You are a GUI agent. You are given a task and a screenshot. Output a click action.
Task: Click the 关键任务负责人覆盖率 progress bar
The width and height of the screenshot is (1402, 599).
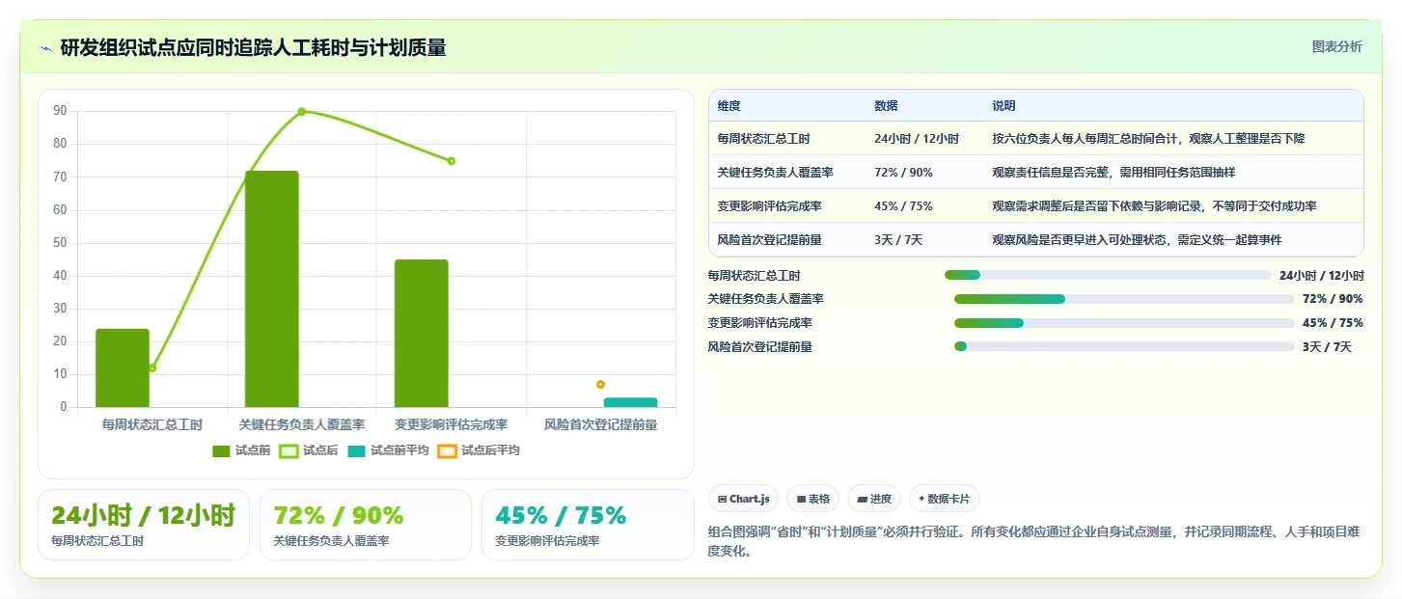pyautogui.click(x=1124, y=299)
